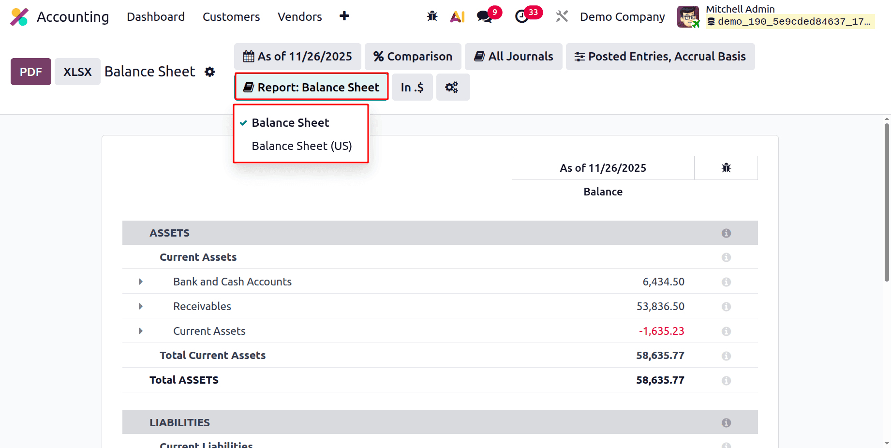
Task: Click the 6,434.50 balance value
Action: click(663, 282)
